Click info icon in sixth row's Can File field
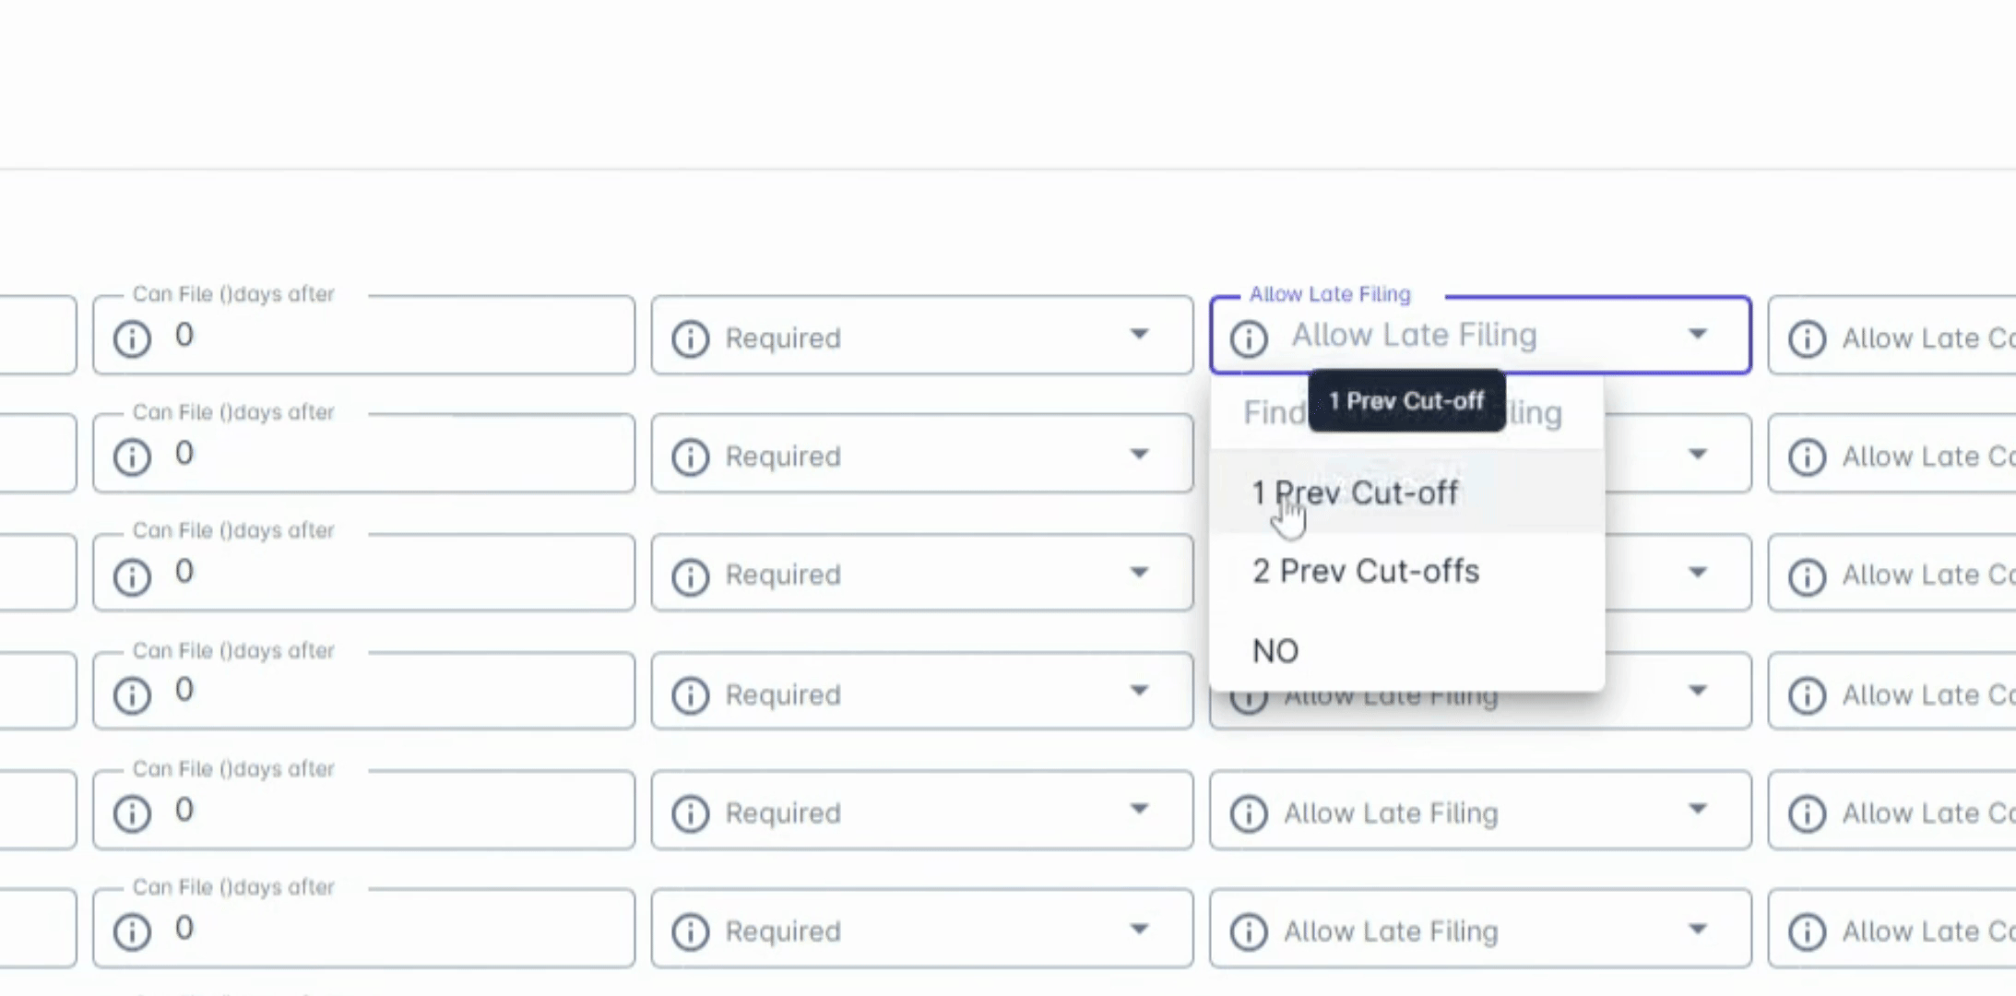This screenshot has height=996, width=2016. [x=132, y=931]
